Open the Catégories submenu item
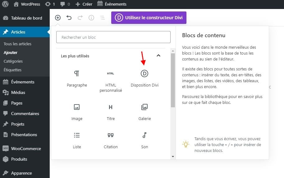This screenshot has height=178, width=284. pos(13,61)
